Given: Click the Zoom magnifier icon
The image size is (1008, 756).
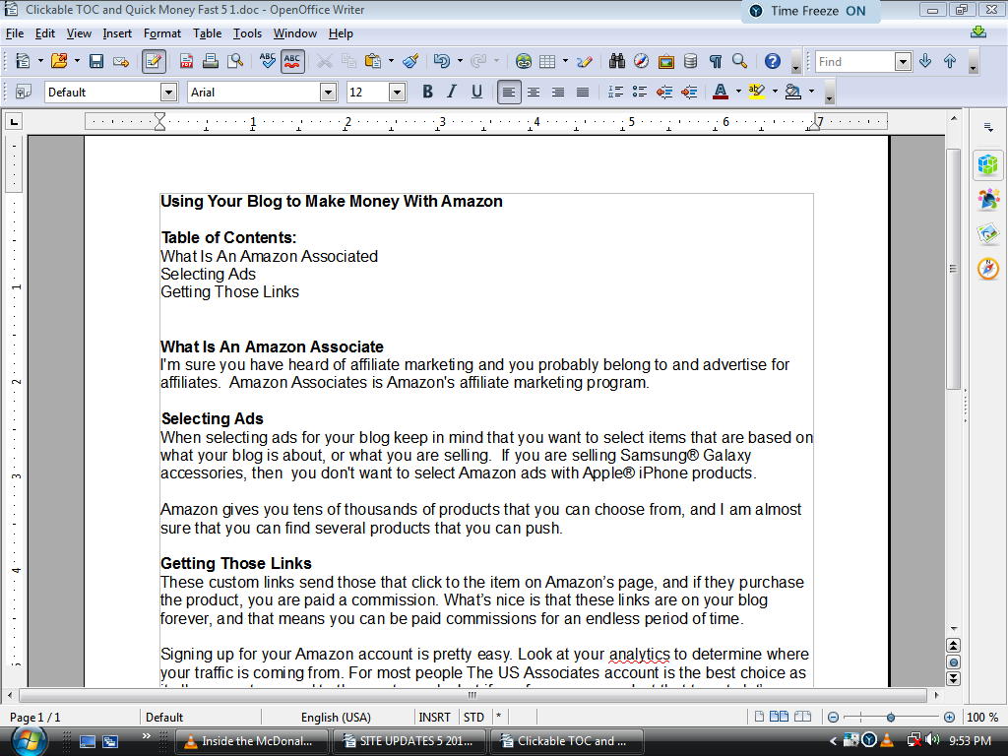Looking at the screenshot, I should click(740, 61).
